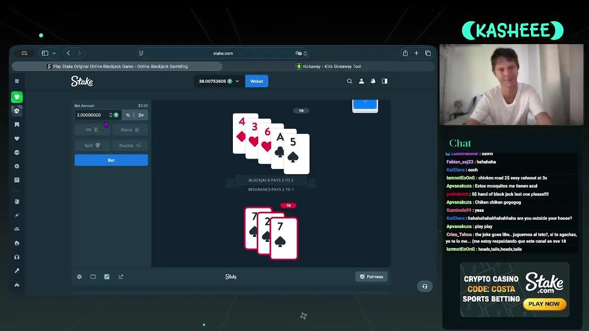Viewport: 589px width, 331px height.
Task: Toggle the chat side panel icon
Action: click(x=385, y=81)
